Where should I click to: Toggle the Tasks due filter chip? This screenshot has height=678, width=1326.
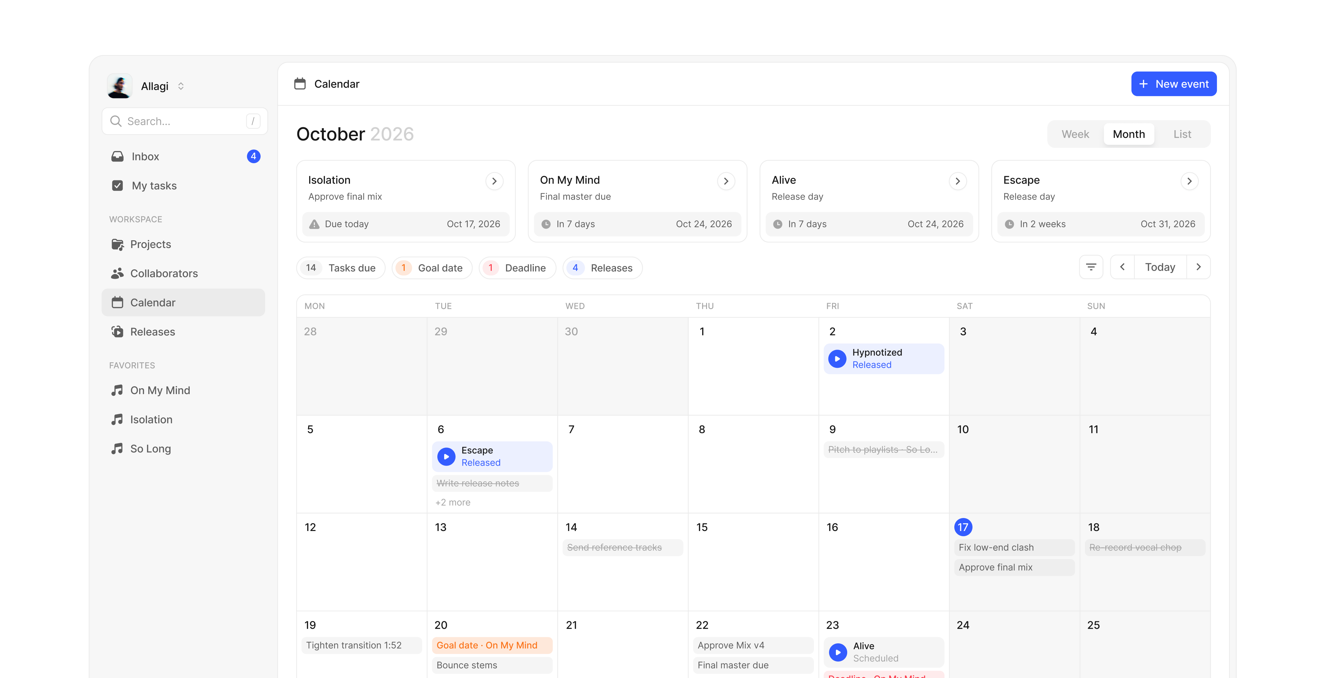(341, 268)
